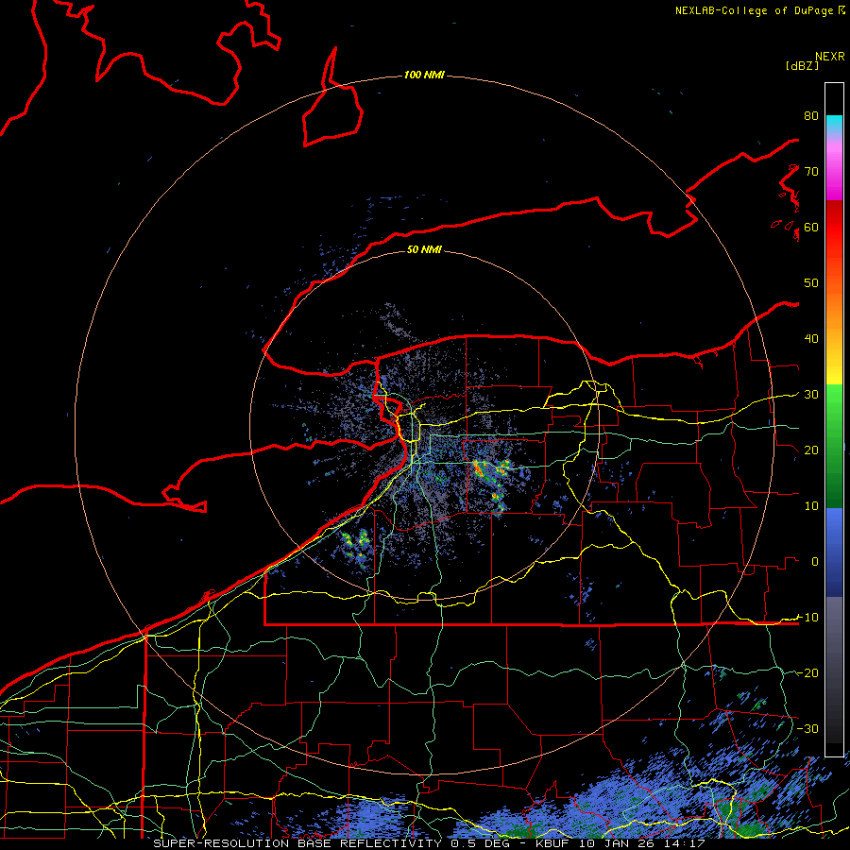Viewport: 850px width, 850px height.
Task: Click the 80 value on the dBZ scale
Action: click(811, 116)
